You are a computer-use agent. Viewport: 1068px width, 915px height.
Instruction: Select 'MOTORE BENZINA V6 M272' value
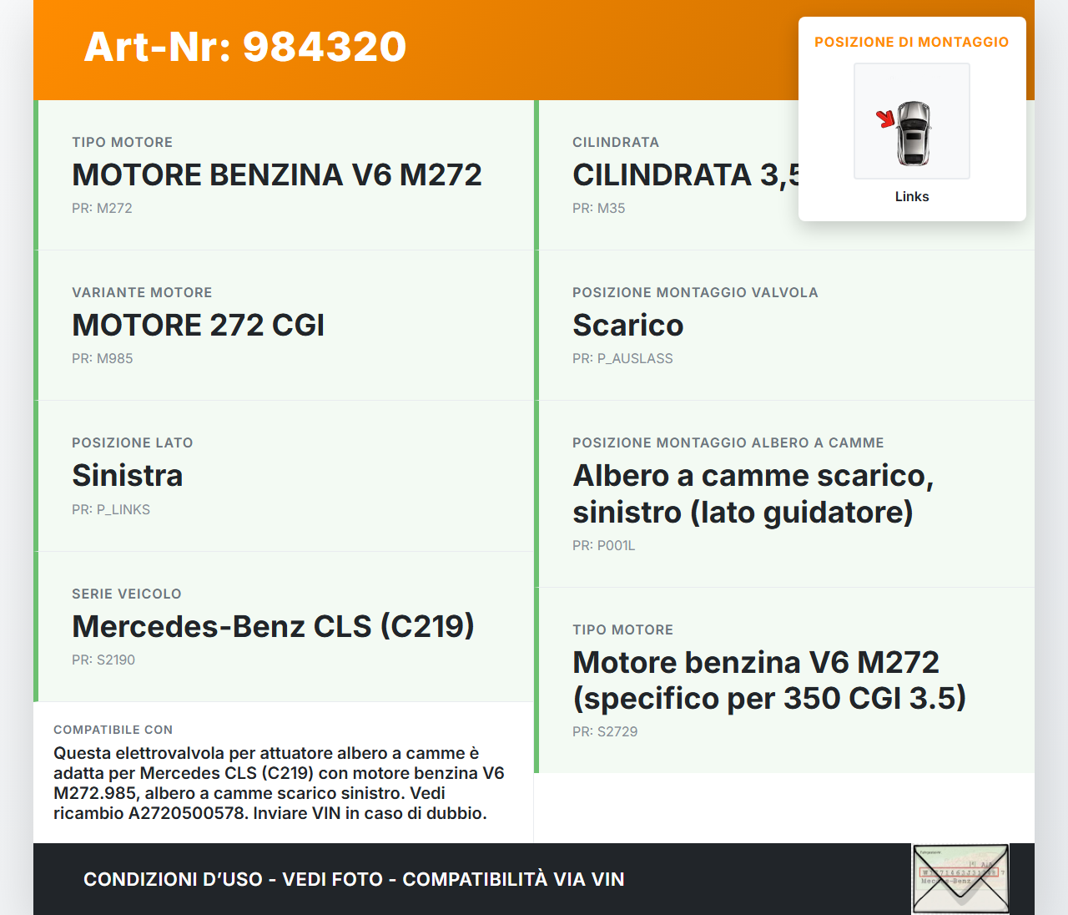277,175
